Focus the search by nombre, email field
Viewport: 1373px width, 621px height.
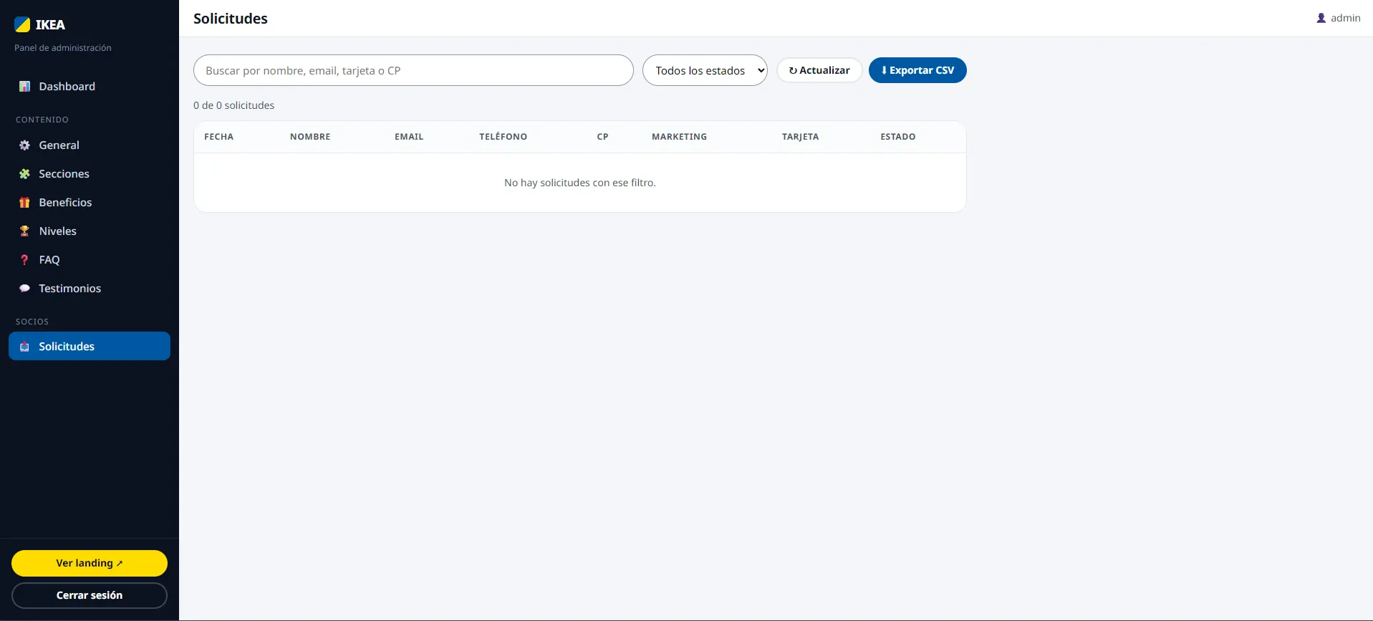coord(413,70)
